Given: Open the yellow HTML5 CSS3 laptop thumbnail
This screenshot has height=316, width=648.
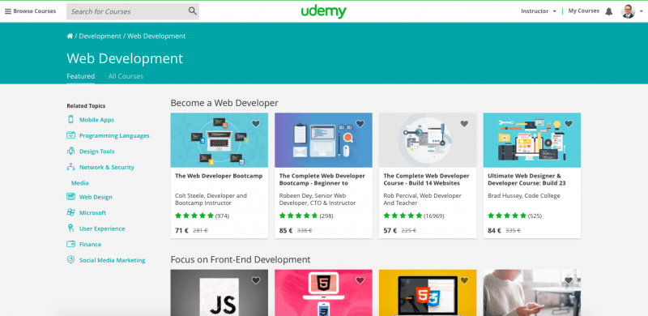Looking at the screenshot, I should pos(428,293).
